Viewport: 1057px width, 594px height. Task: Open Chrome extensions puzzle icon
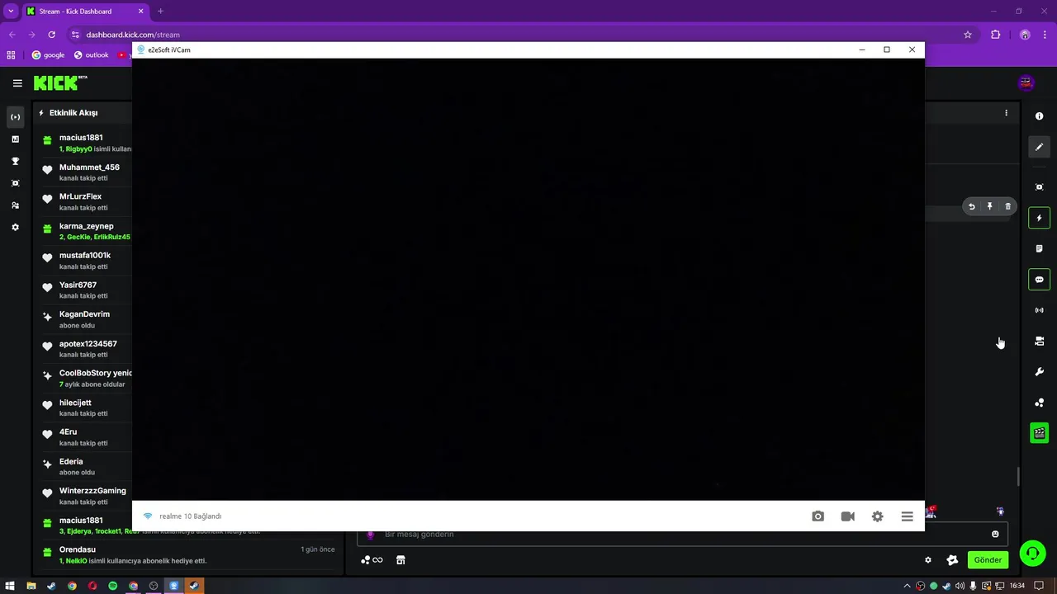click(995, 35)
